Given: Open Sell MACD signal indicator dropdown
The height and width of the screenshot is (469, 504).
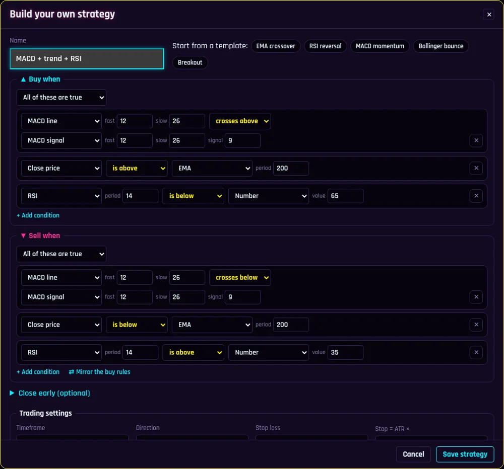Looking at the screenshot, I should (x=61, y=297).
